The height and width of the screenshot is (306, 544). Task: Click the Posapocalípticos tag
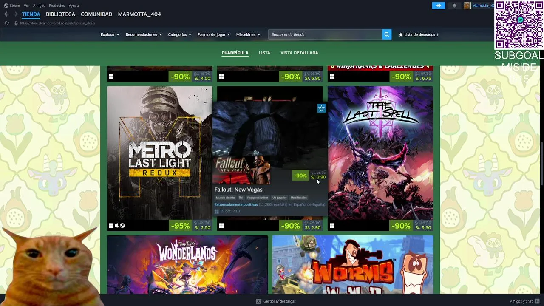(258, 198)
